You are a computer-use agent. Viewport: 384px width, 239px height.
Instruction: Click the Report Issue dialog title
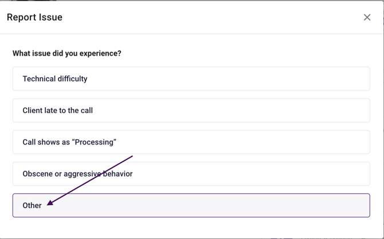click(x=34, y=17)
